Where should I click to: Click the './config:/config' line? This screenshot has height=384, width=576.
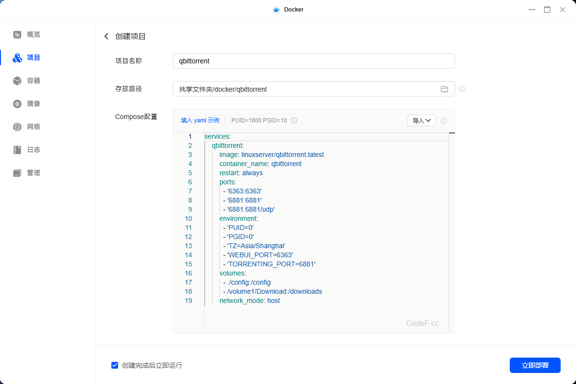point(247,282)
